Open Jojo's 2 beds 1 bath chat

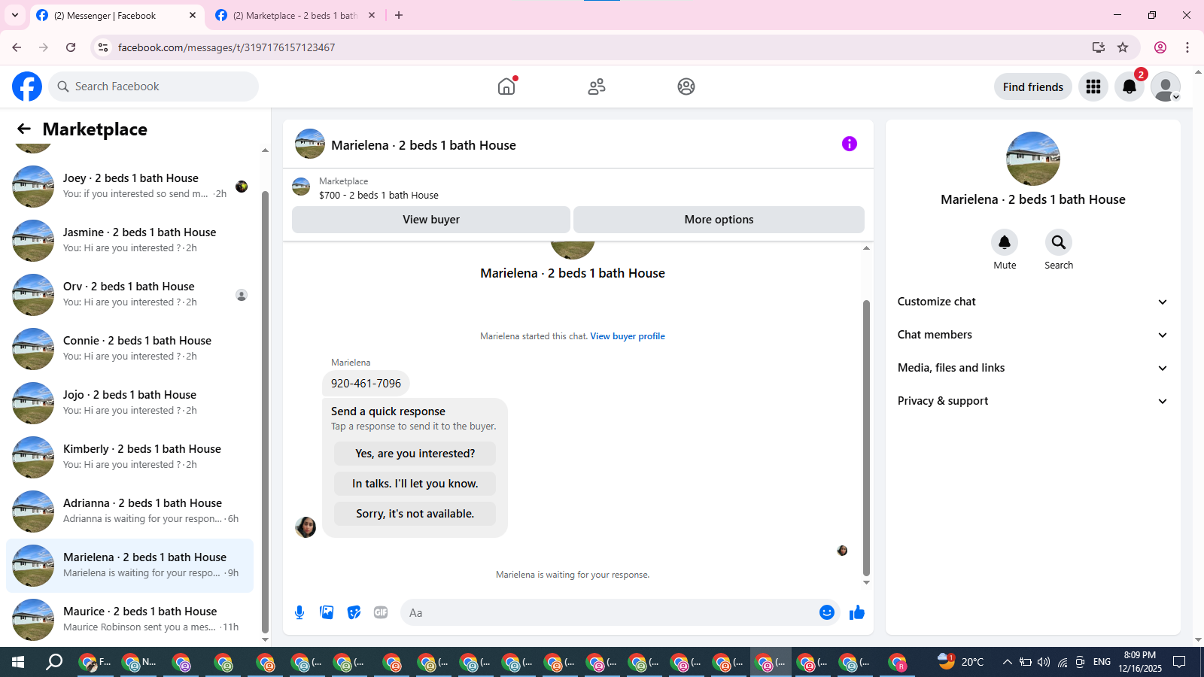pos(129,403)
